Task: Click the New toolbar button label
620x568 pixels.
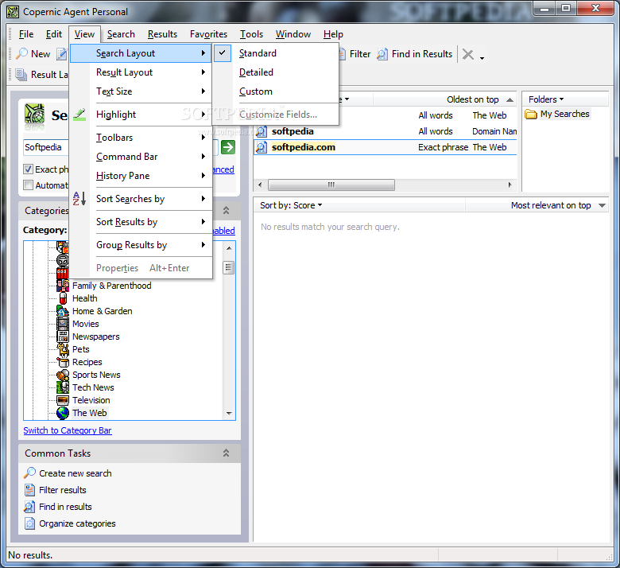Action: coord(41,54)
